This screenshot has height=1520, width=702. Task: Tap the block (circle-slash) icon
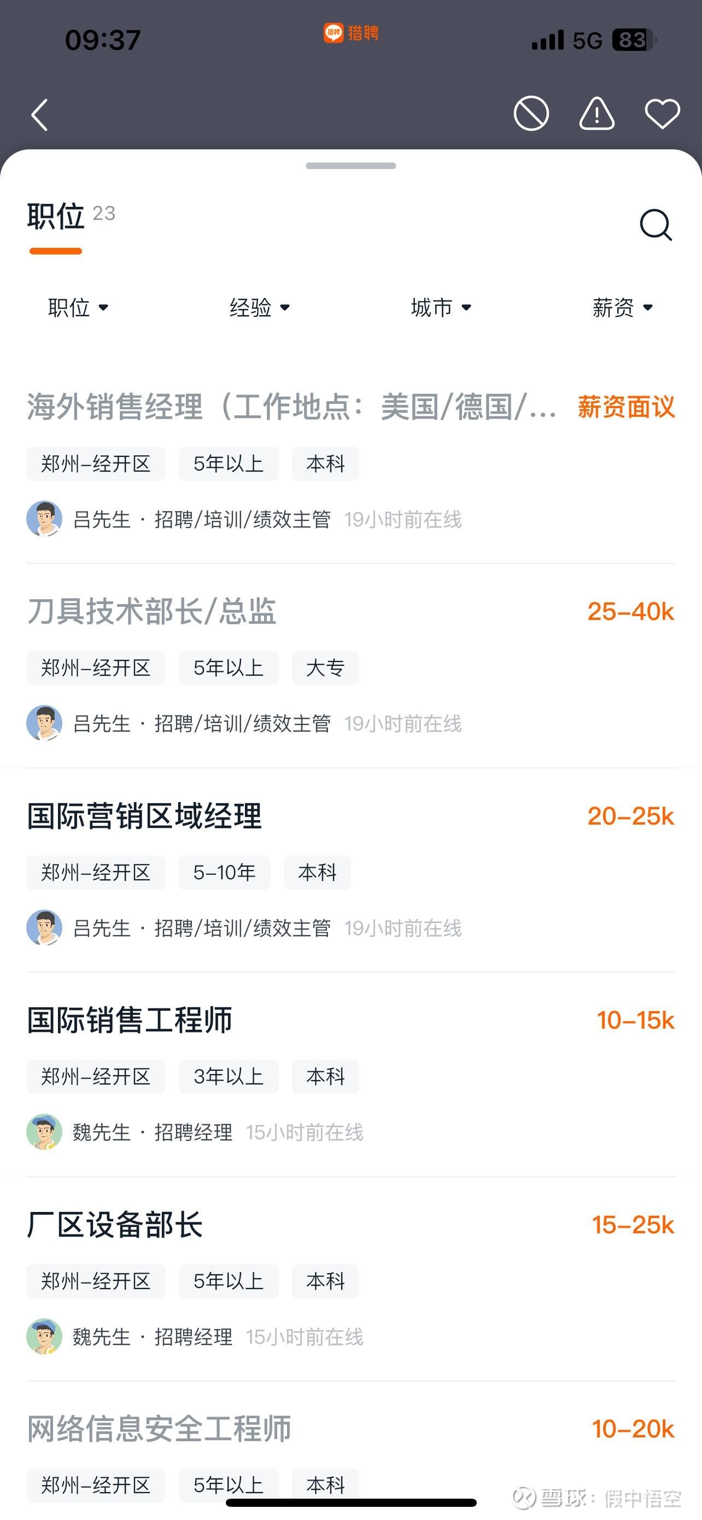(531, 113)
